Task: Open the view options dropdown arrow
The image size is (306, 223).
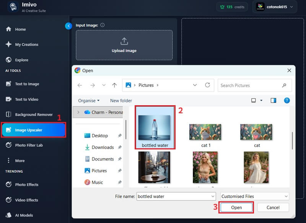Action: [261, 101]
